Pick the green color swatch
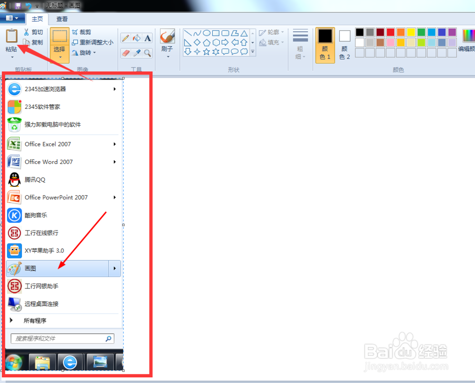The width and height of the screenshot is (475, 383). [421, 32]
